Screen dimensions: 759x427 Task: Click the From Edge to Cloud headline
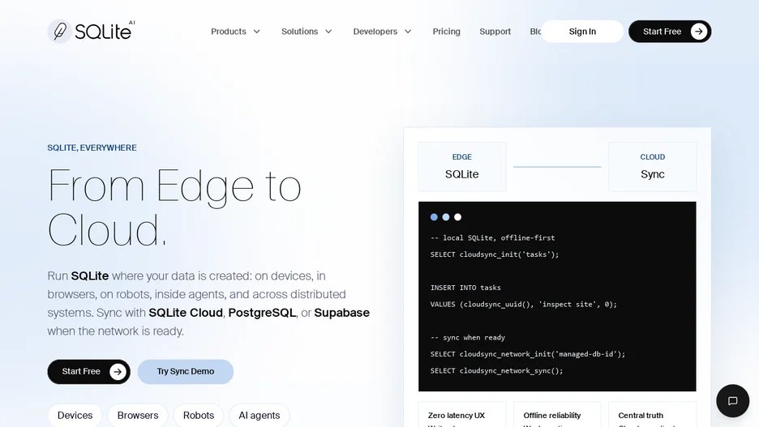point(174,207)
